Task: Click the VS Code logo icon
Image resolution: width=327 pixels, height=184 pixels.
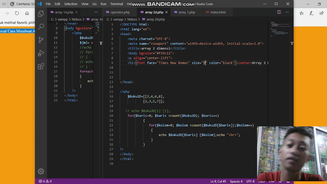Action: click(x=39, y=4)
